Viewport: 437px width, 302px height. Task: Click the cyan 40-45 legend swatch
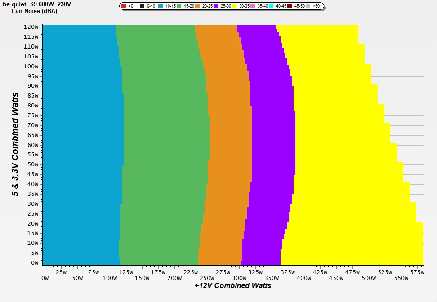coord(271,6)
